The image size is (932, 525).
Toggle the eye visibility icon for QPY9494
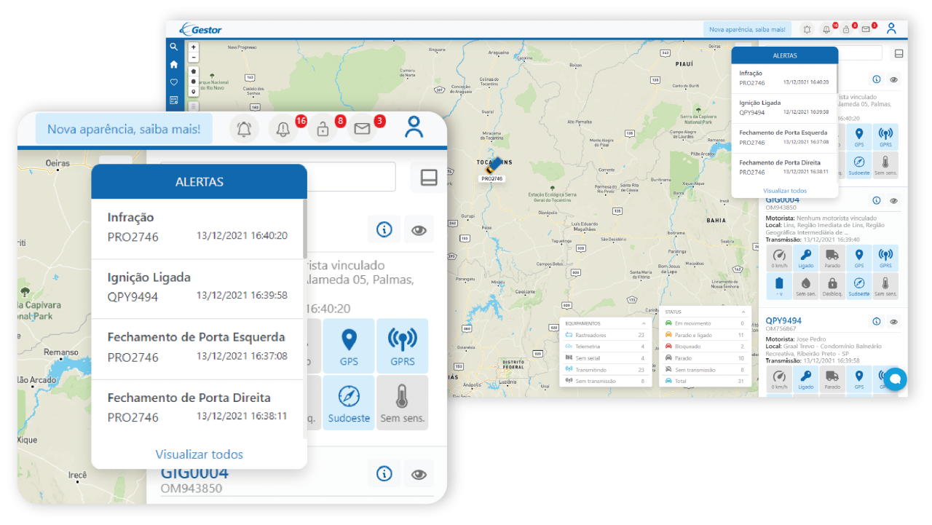coord(893,321)
